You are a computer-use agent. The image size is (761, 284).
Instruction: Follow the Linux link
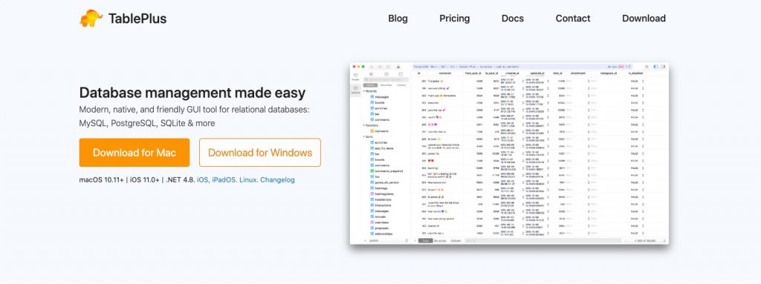pyautogui.click(x=248, y=179)
